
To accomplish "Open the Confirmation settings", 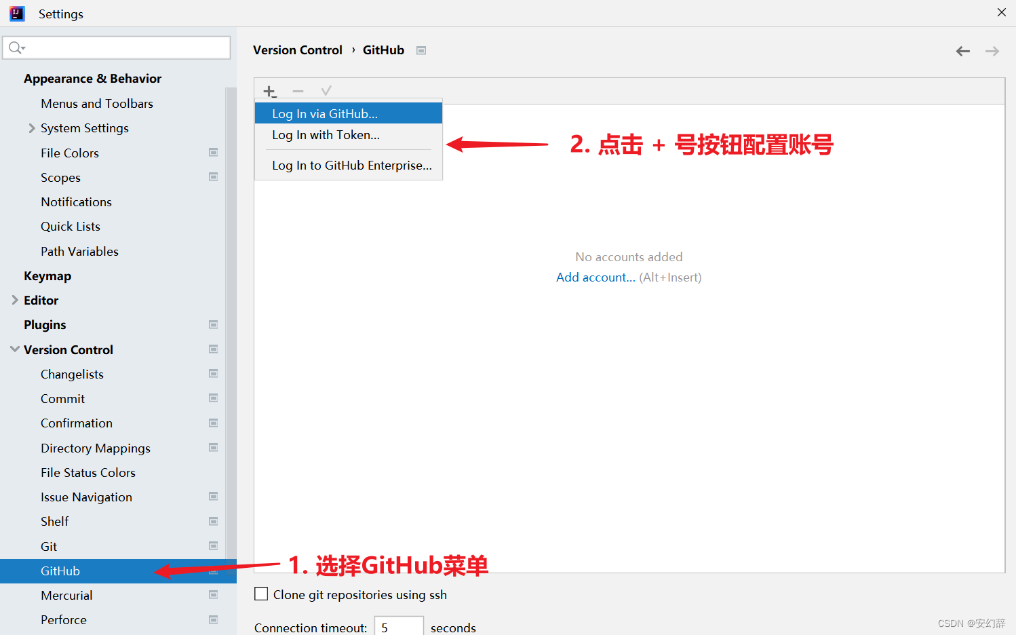I will pos(77,423).
